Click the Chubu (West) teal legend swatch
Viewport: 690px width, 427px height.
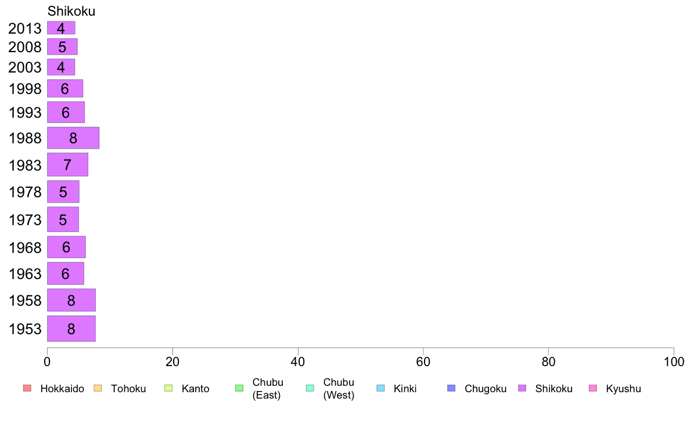tap(310, 388)
